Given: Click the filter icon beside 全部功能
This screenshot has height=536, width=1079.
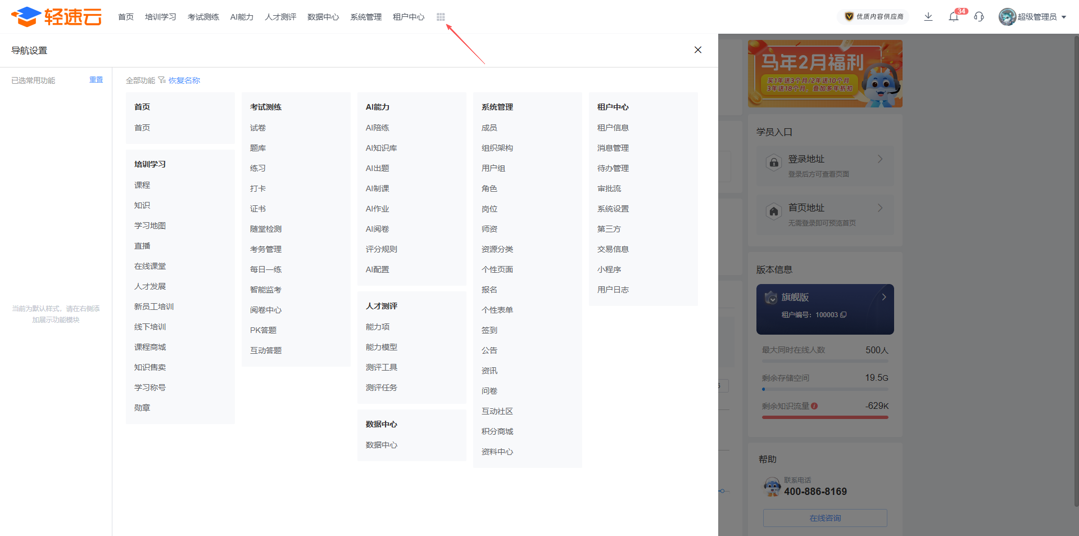Looking at the screenshot, I should click(x=162, y=80).
